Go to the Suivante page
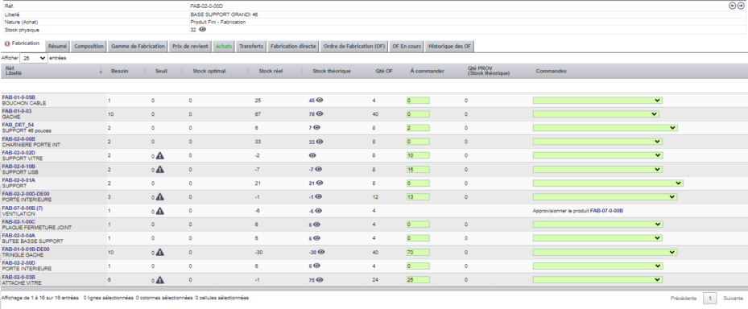 point(734,299)
